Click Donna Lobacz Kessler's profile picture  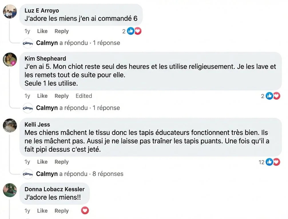point(10,191)
